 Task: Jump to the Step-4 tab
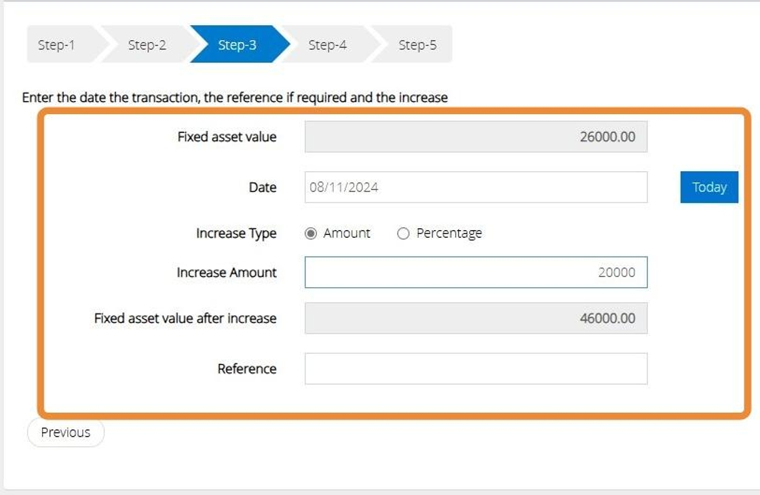[x=327, y=45]
